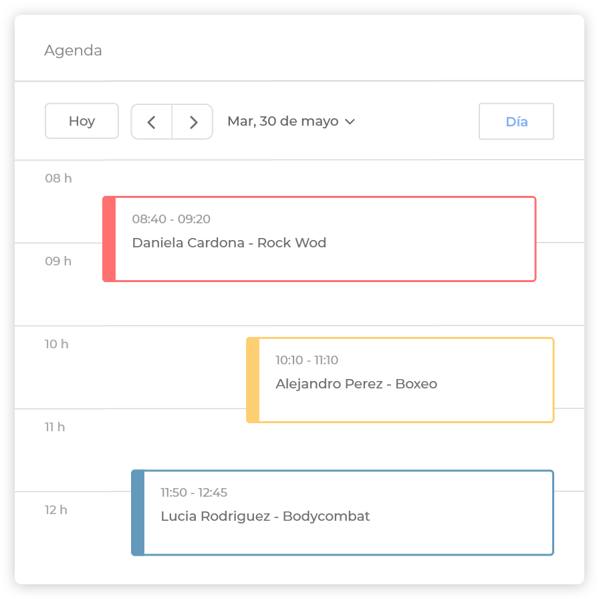Click the Hoy button

click(x=82, y=121)
